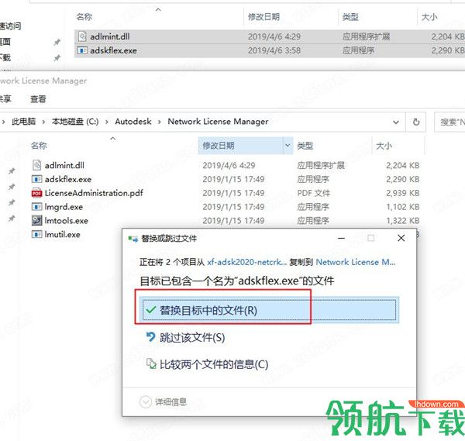Click the search box in Network License Manager
465x441 pixels.
click(449, 122)
